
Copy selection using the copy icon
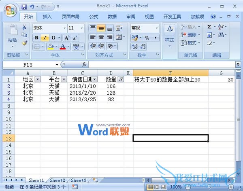(24, 35)
